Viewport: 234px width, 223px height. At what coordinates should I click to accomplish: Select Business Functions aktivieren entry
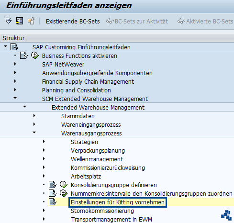pos(79,56)
